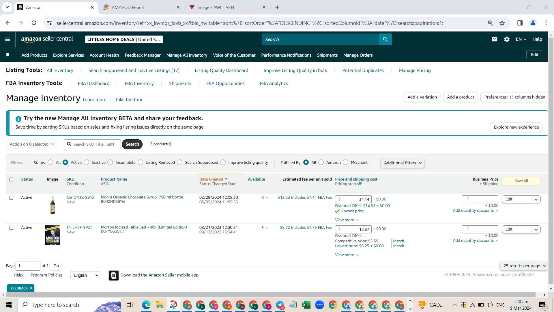Filter by Fulfilled By Amazon

point(321,162)
